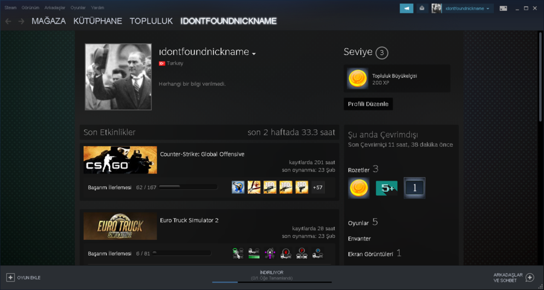Screen dimensions: 544x290
Task: Click fifth Euro Truck achievement icon
Action: 302,253
